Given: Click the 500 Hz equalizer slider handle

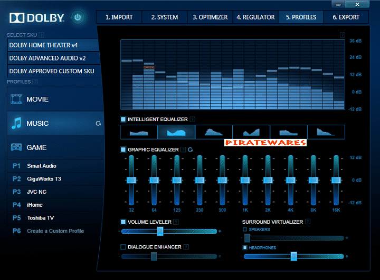Looking at the screenshot, I should click(223, 180).
